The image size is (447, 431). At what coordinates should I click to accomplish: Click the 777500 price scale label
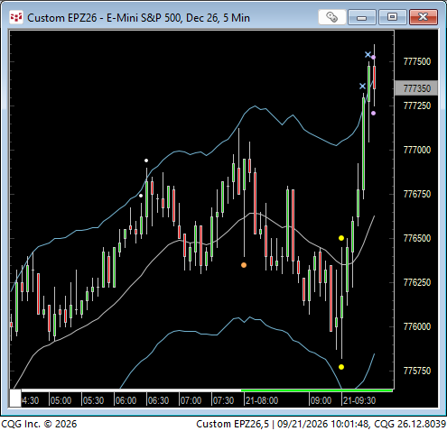coord(417,61)
